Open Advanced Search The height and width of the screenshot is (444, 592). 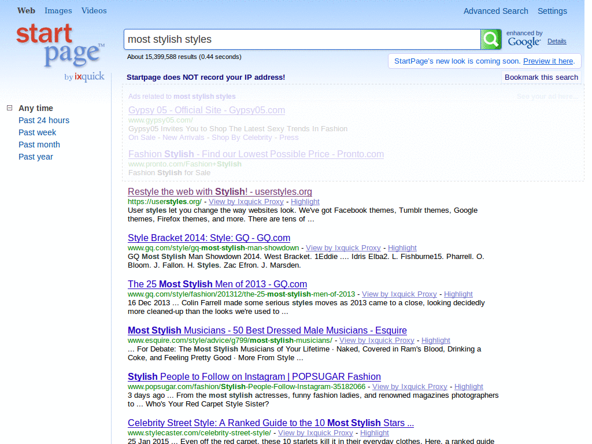(x=495, y=11)
